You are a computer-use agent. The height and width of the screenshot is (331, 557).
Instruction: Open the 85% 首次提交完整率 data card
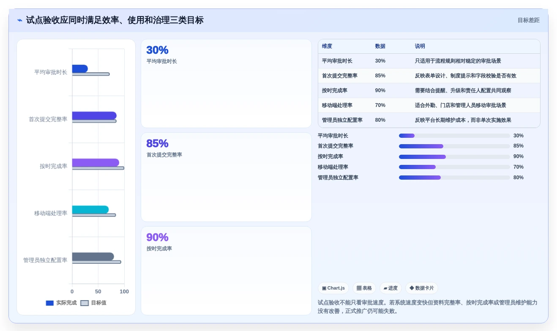(226, 177)
